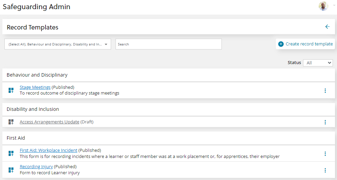
Task: Click into the Search input field
Action: [168, 44]
